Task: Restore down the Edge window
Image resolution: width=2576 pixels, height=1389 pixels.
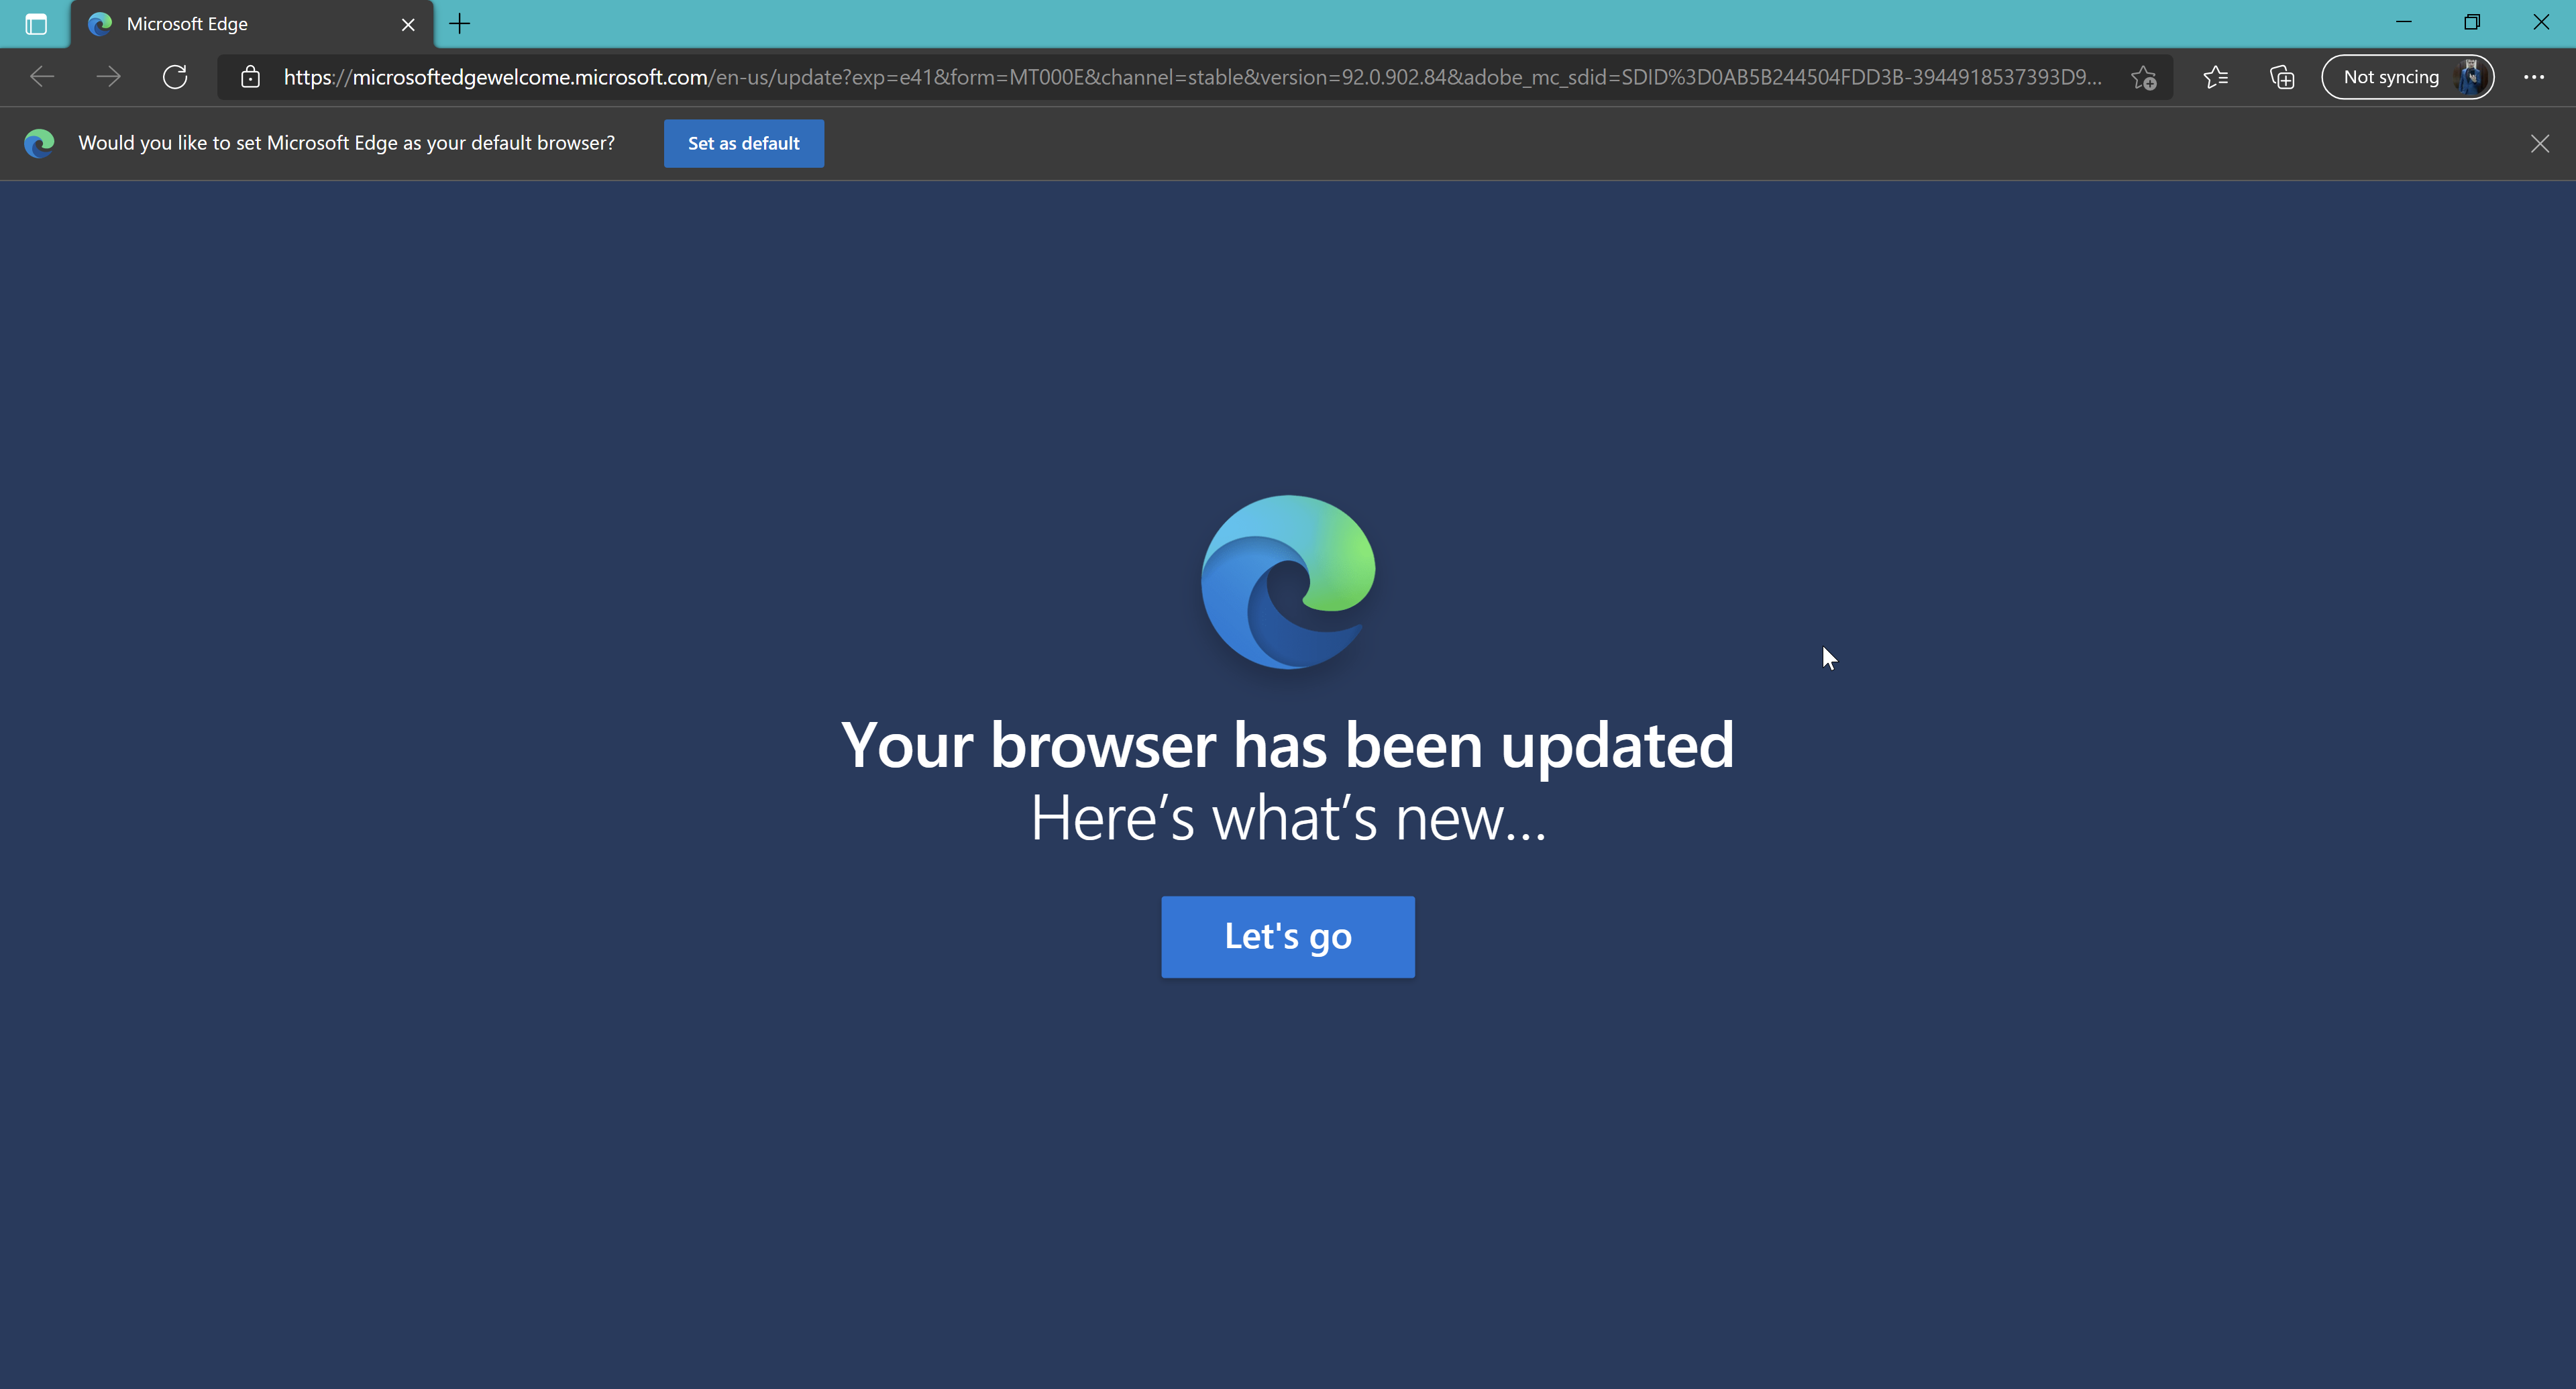Action: pyautogui.click(x=2472, y=22)
